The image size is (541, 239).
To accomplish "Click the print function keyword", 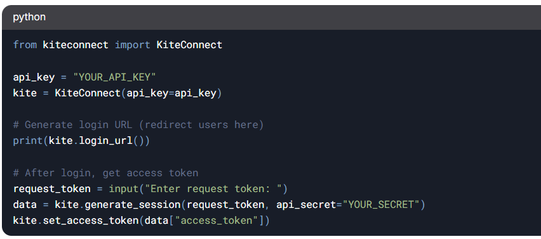I will tap(28, 141).
